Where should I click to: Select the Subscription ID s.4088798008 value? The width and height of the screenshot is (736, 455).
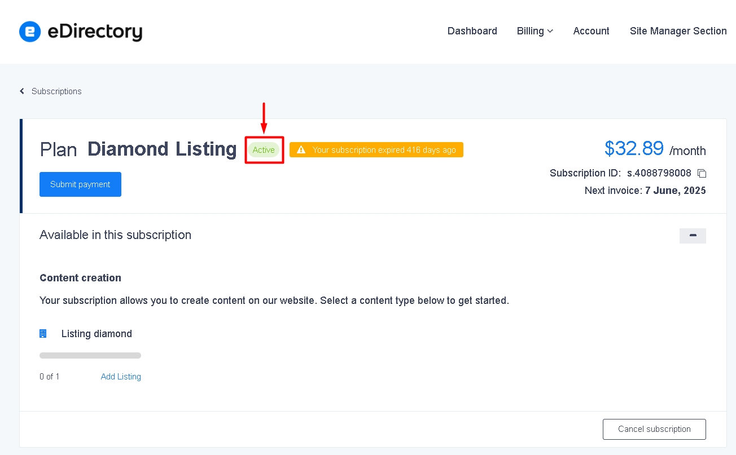click(x=659, y=173)
